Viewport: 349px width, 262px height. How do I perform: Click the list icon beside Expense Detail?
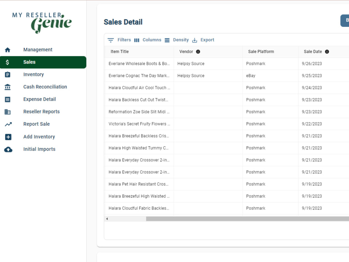[8, 99]
